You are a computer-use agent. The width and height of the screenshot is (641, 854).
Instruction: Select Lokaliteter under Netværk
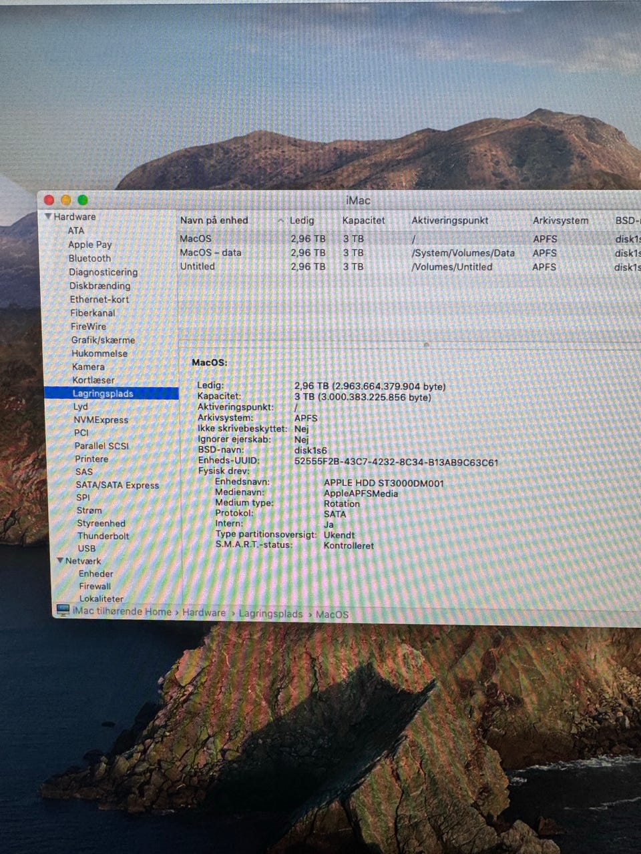pos(101,598)
